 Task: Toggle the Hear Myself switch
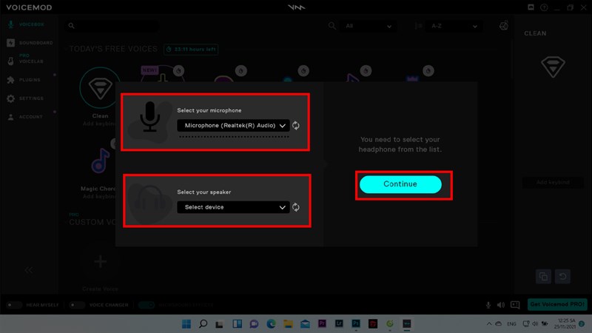(x=14, y=305)
